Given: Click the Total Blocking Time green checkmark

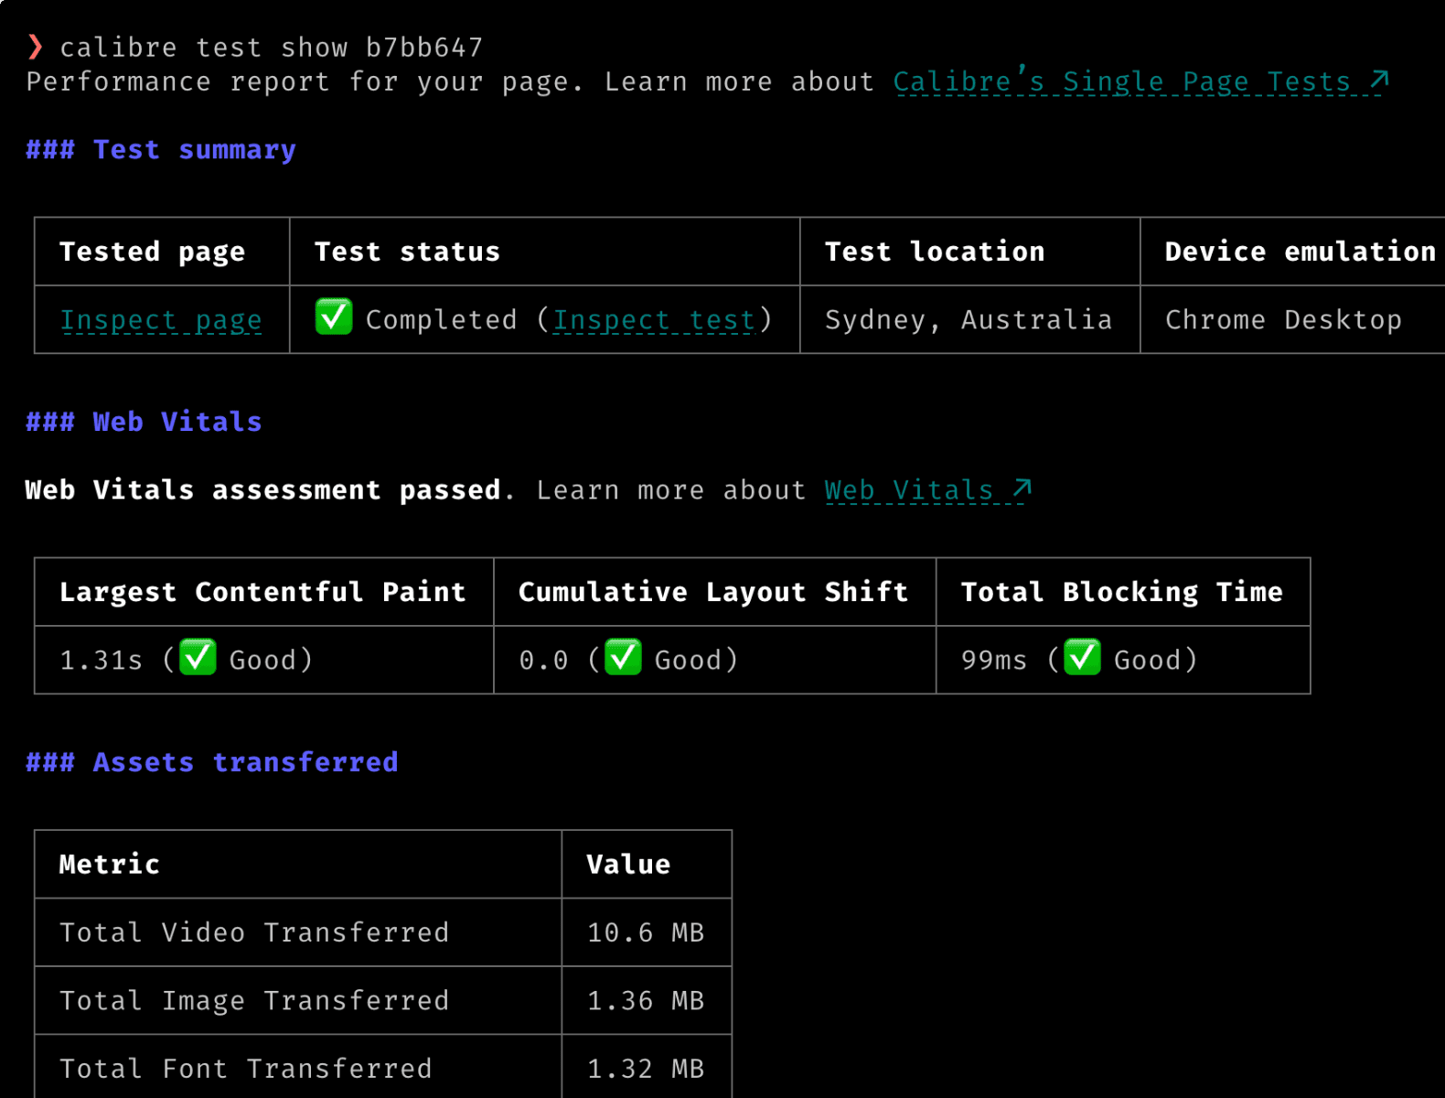Looking at the screenshot, I should pos(1082,658).
